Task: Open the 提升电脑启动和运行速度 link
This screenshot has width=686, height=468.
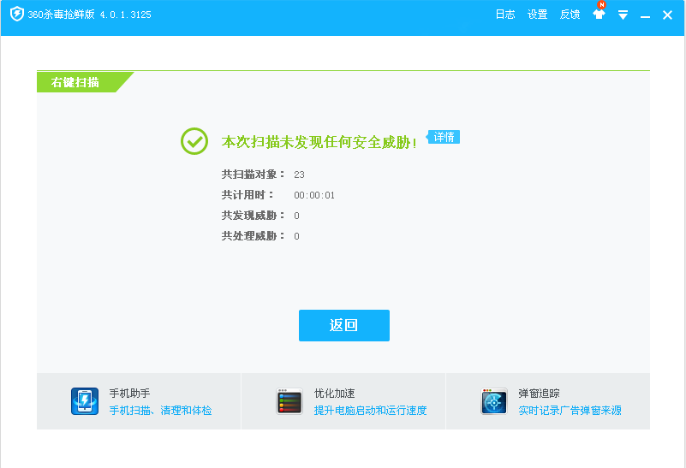Action: click(x=370, y=410)
